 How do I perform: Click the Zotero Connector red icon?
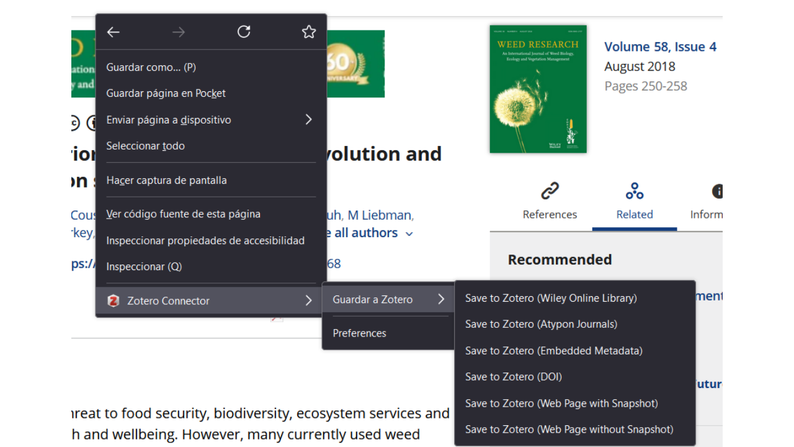(x=113, y=301)
